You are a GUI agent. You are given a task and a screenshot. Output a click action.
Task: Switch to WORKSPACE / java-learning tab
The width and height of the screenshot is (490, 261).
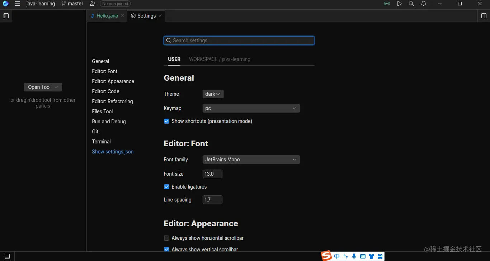click(x=220, y=59)
